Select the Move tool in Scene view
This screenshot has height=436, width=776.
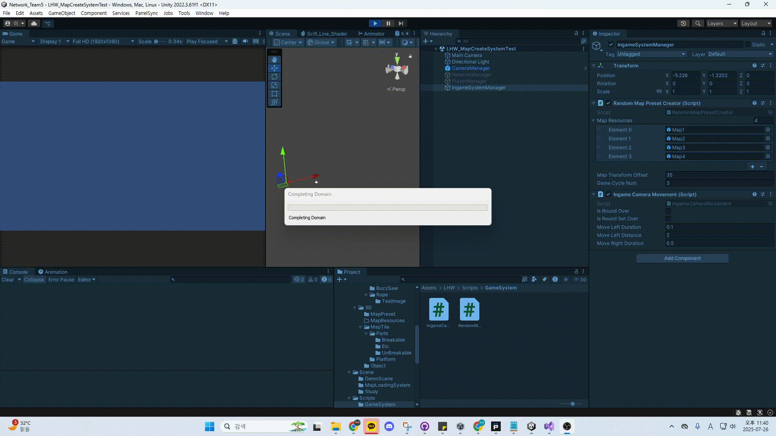click(x=274, y=68)
